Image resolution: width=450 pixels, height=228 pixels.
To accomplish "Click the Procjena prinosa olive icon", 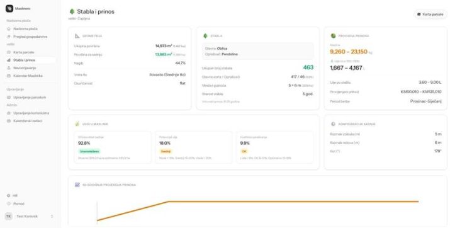I will pyautogui.click(x=333, y=36).
